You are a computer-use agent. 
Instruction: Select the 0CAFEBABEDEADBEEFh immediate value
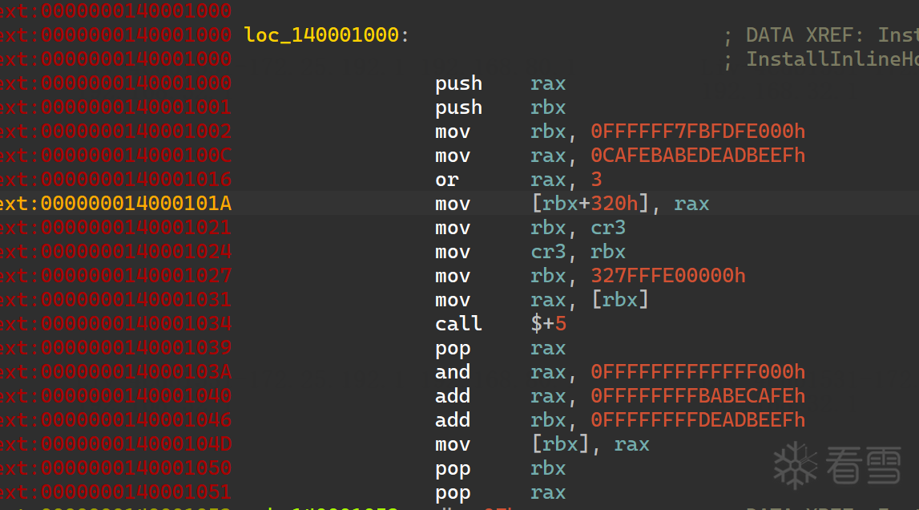coord(697,156)
